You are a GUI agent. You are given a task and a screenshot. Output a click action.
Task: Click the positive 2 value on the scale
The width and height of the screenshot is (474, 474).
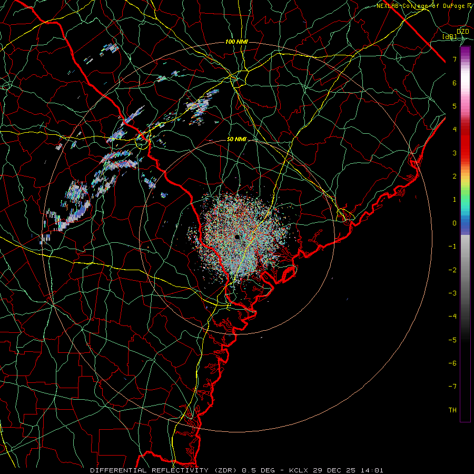(455, 176)
